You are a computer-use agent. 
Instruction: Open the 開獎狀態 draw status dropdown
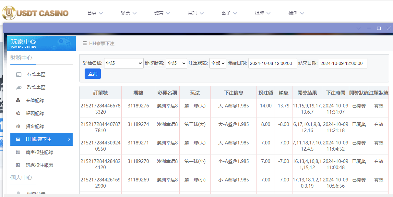[x=176, y=63]
